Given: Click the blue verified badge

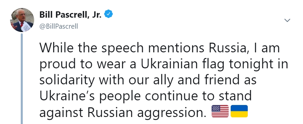Looking at the screenshot, I should pyautogui.click(x=108, y=14).
